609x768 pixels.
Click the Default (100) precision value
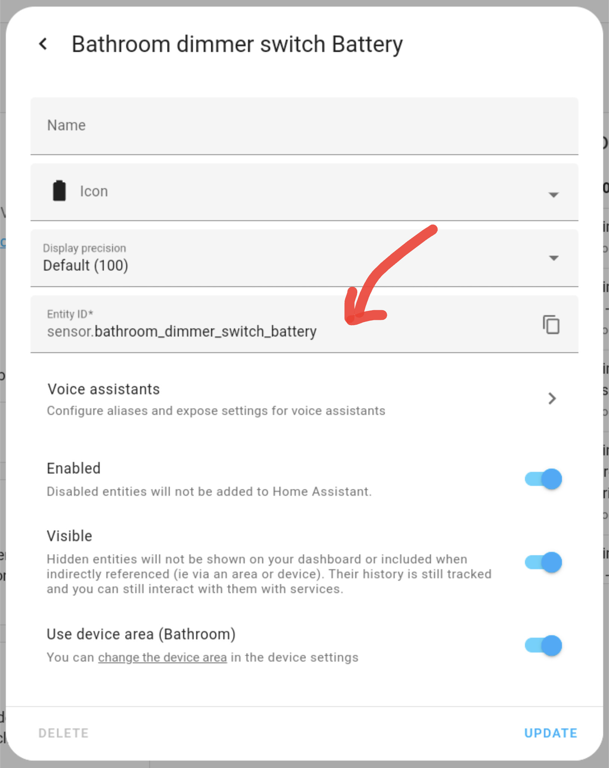(85, 265)
